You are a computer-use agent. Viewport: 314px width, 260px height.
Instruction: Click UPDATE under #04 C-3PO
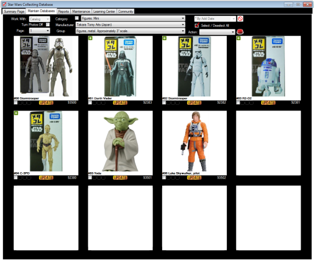tap(46, 177)
